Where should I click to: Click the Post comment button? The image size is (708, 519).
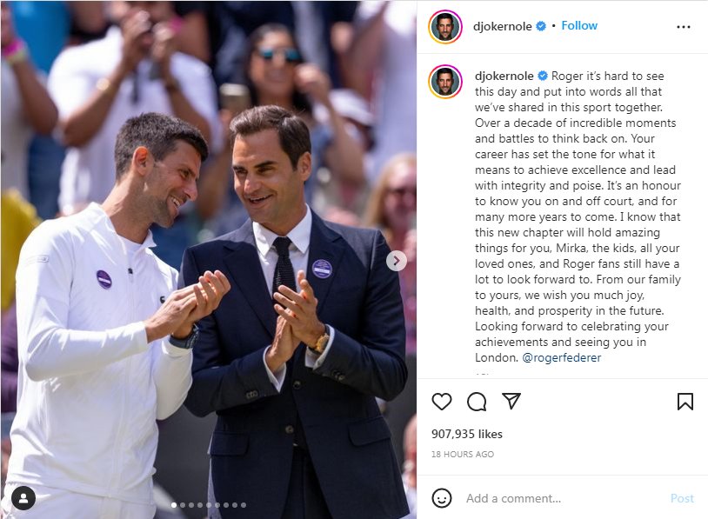[x=682, y=498]
